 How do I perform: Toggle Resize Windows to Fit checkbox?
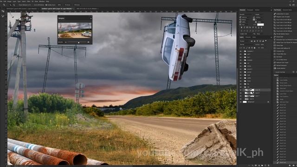tap(18, 5)
